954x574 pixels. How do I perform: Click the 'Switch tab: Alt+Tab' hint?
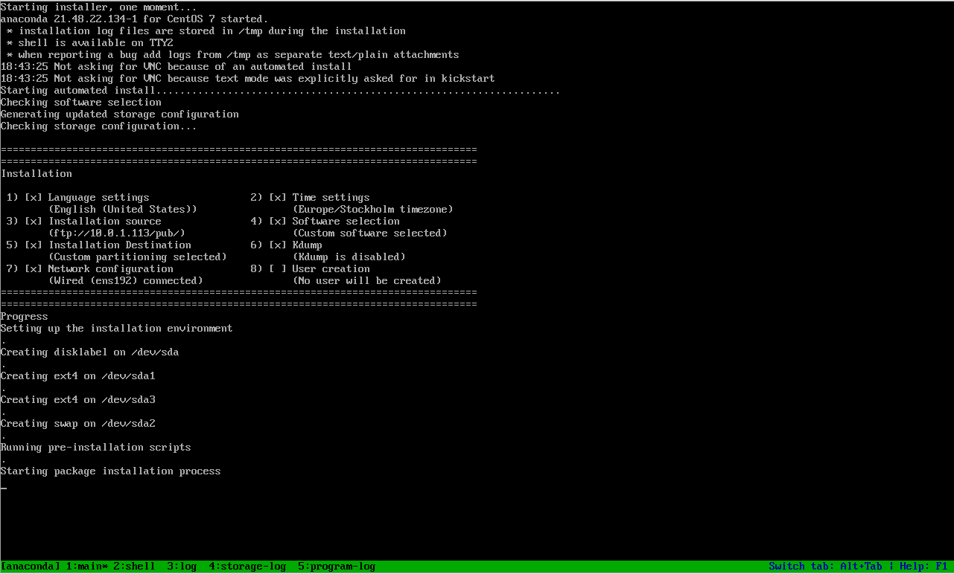[x=827, y=567]
